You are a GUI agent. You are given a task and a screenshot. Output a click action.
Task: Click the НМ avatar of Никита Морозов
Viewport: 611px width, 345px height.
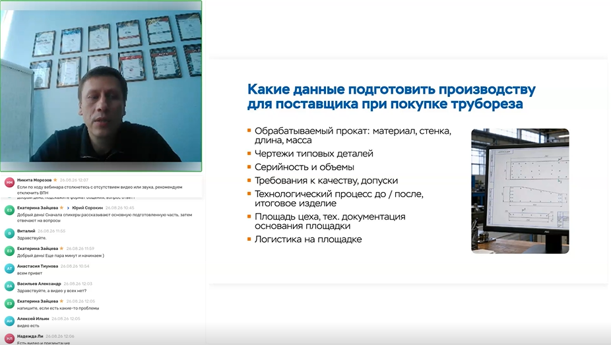(9, 183)
